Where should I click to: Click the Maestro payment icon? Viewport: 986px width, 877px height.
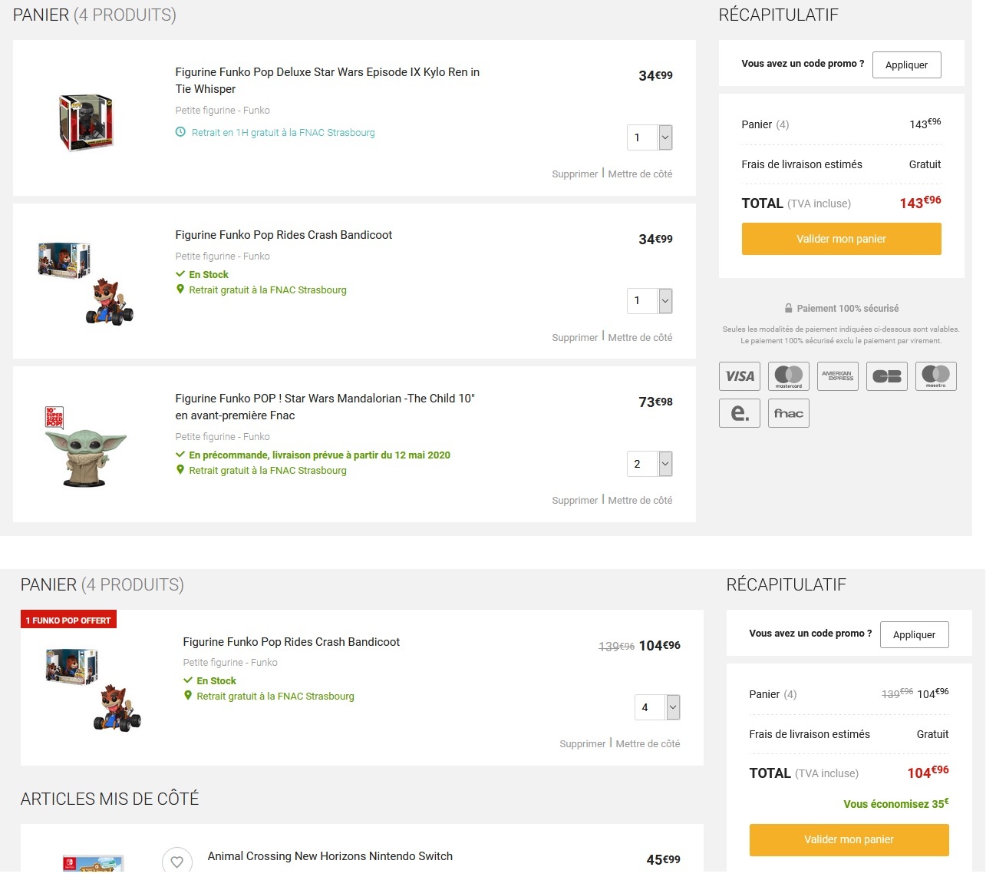[x=935, y=376]
